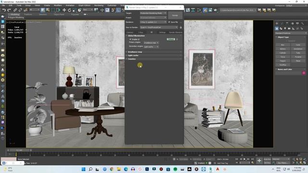The height and width of the screenshot is (173, 308).
Task: Expand the Irradiance map rollout
Action: click(x=154, y=52)
